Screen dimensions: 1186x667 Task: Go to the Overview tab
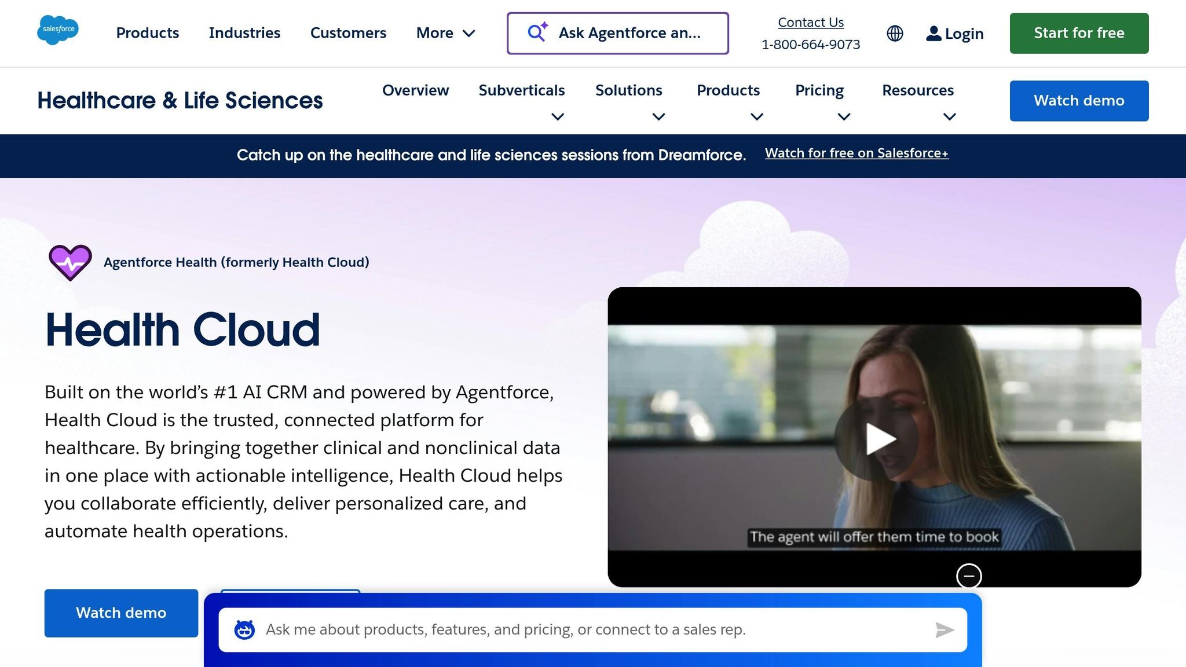(415, 90)
